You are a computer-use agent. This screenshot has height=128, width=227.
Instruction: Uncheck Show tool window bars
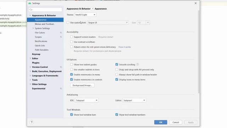[71, 114]
